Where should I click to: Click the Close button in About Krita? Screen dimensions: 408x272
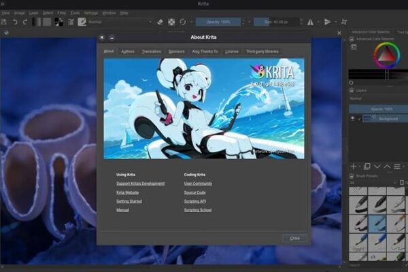[x=294, y=238]
